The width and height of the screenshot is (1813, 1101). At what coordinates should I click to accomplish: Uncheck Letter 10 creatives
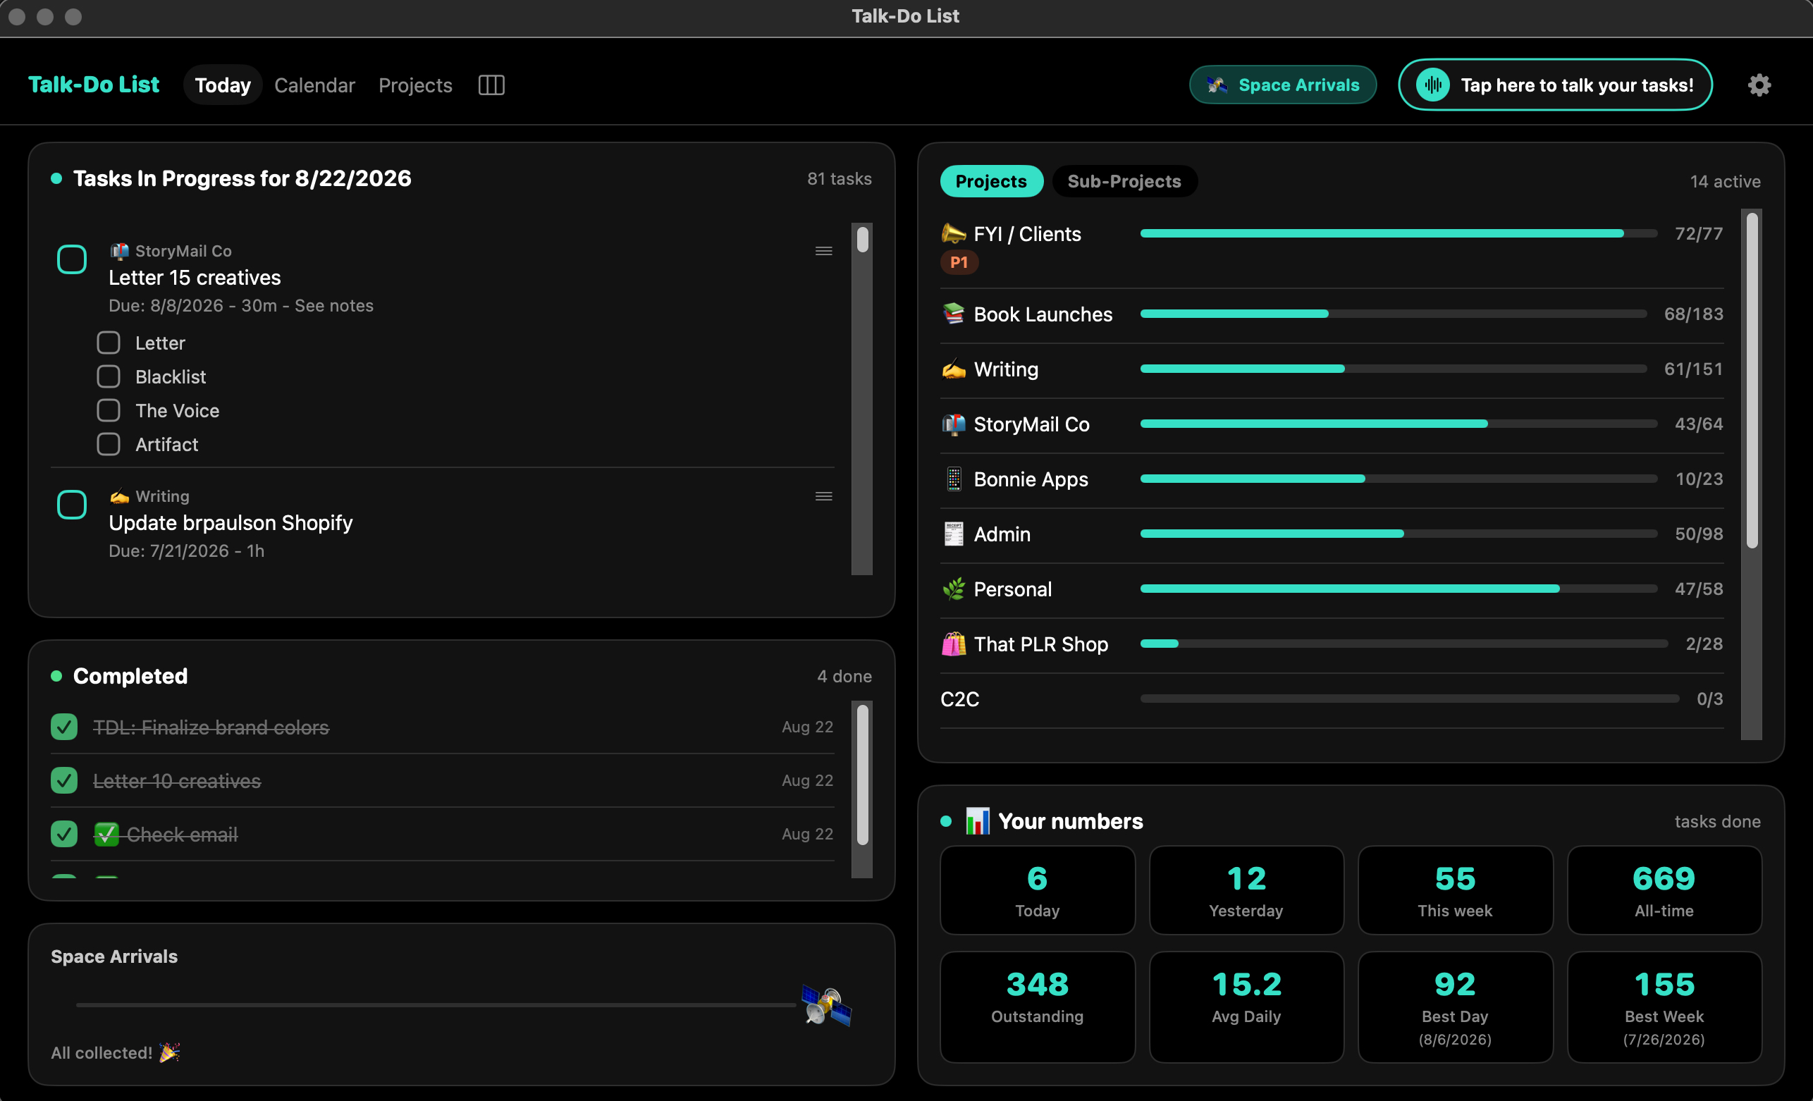click(64, 780)
